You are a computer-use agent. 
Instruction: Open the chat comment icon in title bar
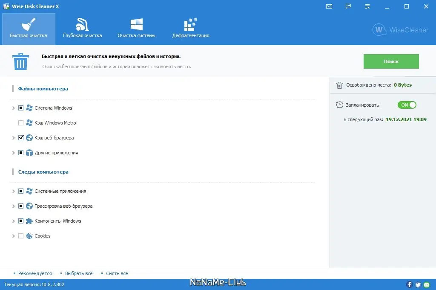click(x=348, y=6)
